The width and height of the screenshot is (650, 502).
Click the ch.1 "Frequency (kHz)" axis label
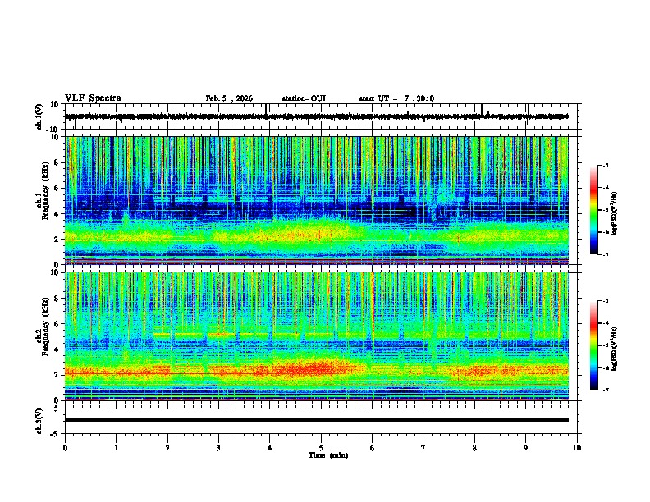45,190
